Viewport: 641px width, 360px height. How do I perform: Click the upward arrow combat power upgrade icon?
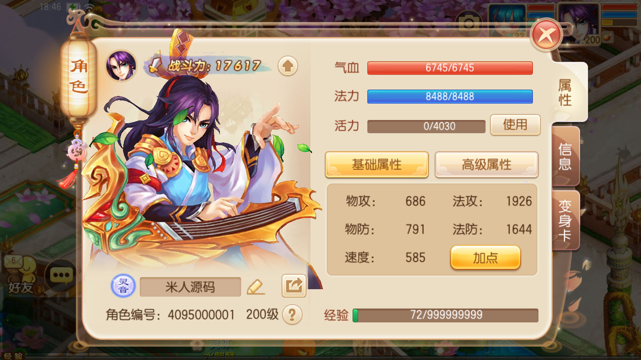288,66
